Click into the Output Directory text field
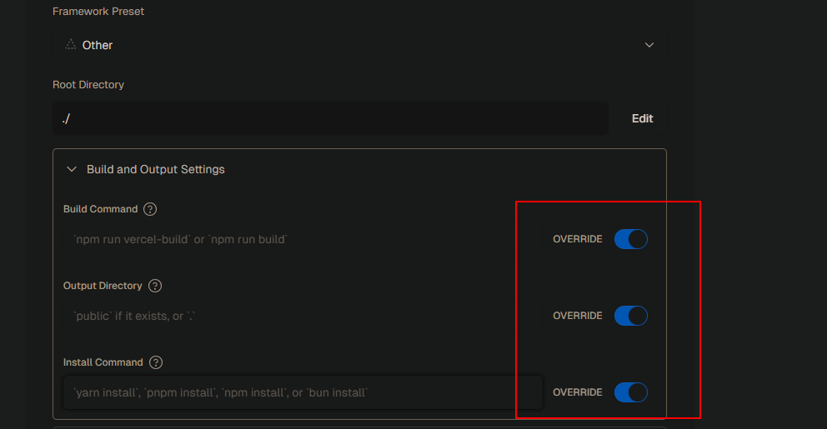The width and height of the screenshot is (827, 429). pyautogui.click(x=302, y=316)
